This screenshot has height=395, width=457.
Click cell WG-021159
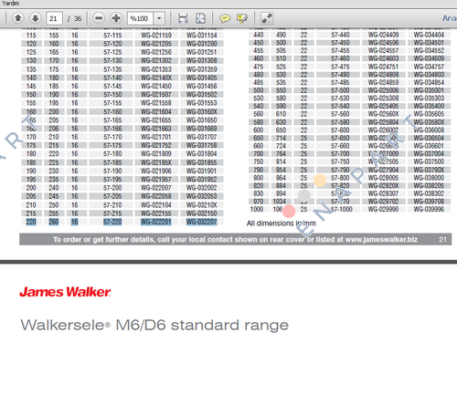[156, 36]
